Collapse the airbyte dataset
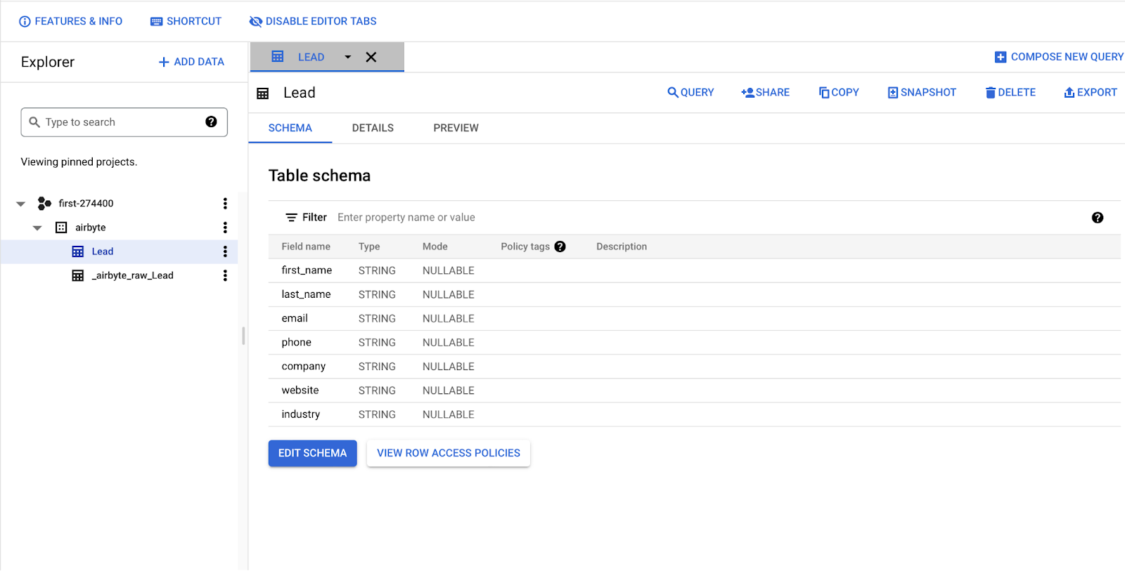This screenshot has width=1125, height=571. click(38, 228)
